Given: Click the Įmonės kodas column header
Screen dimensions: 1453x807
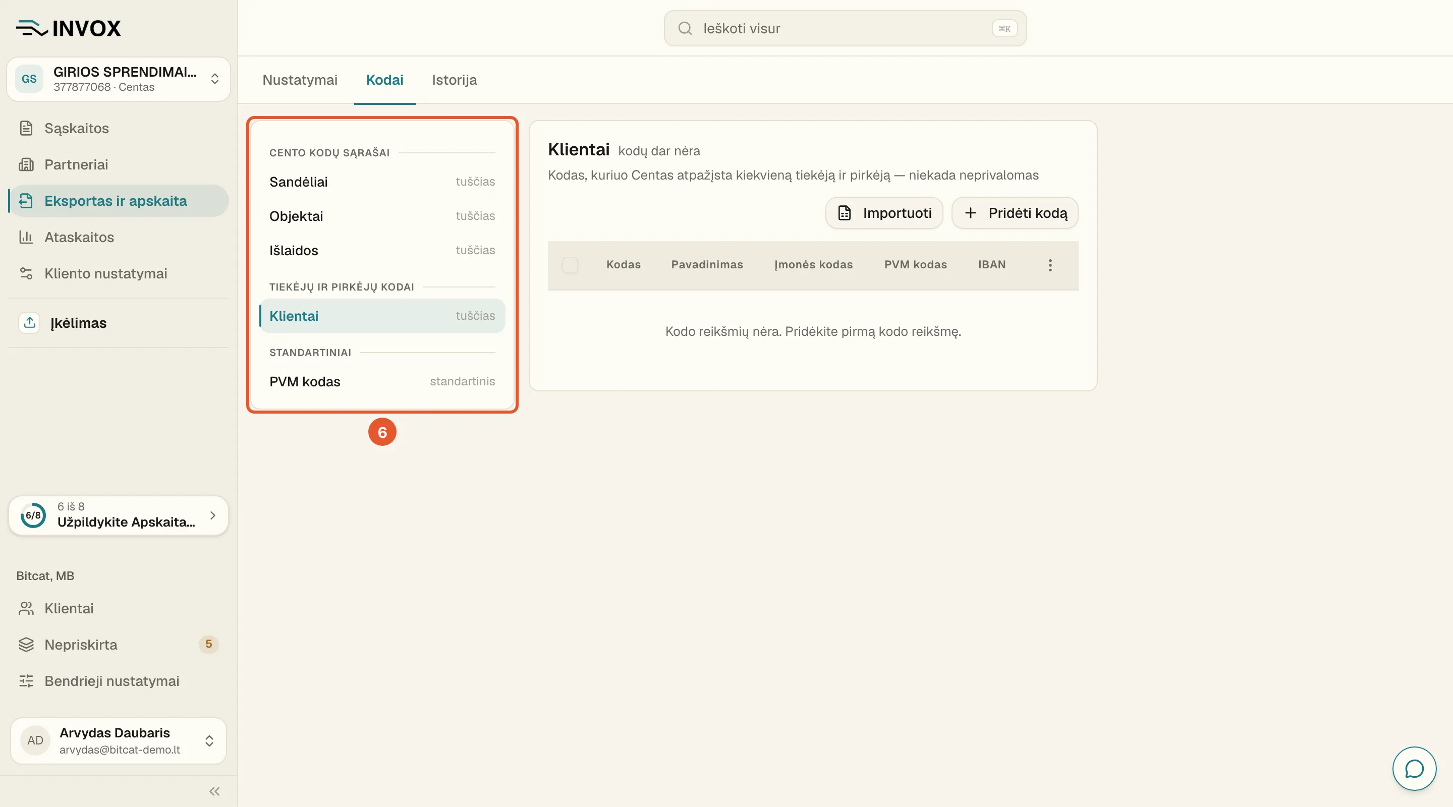Looking at the screenshot, I should 813,265.
